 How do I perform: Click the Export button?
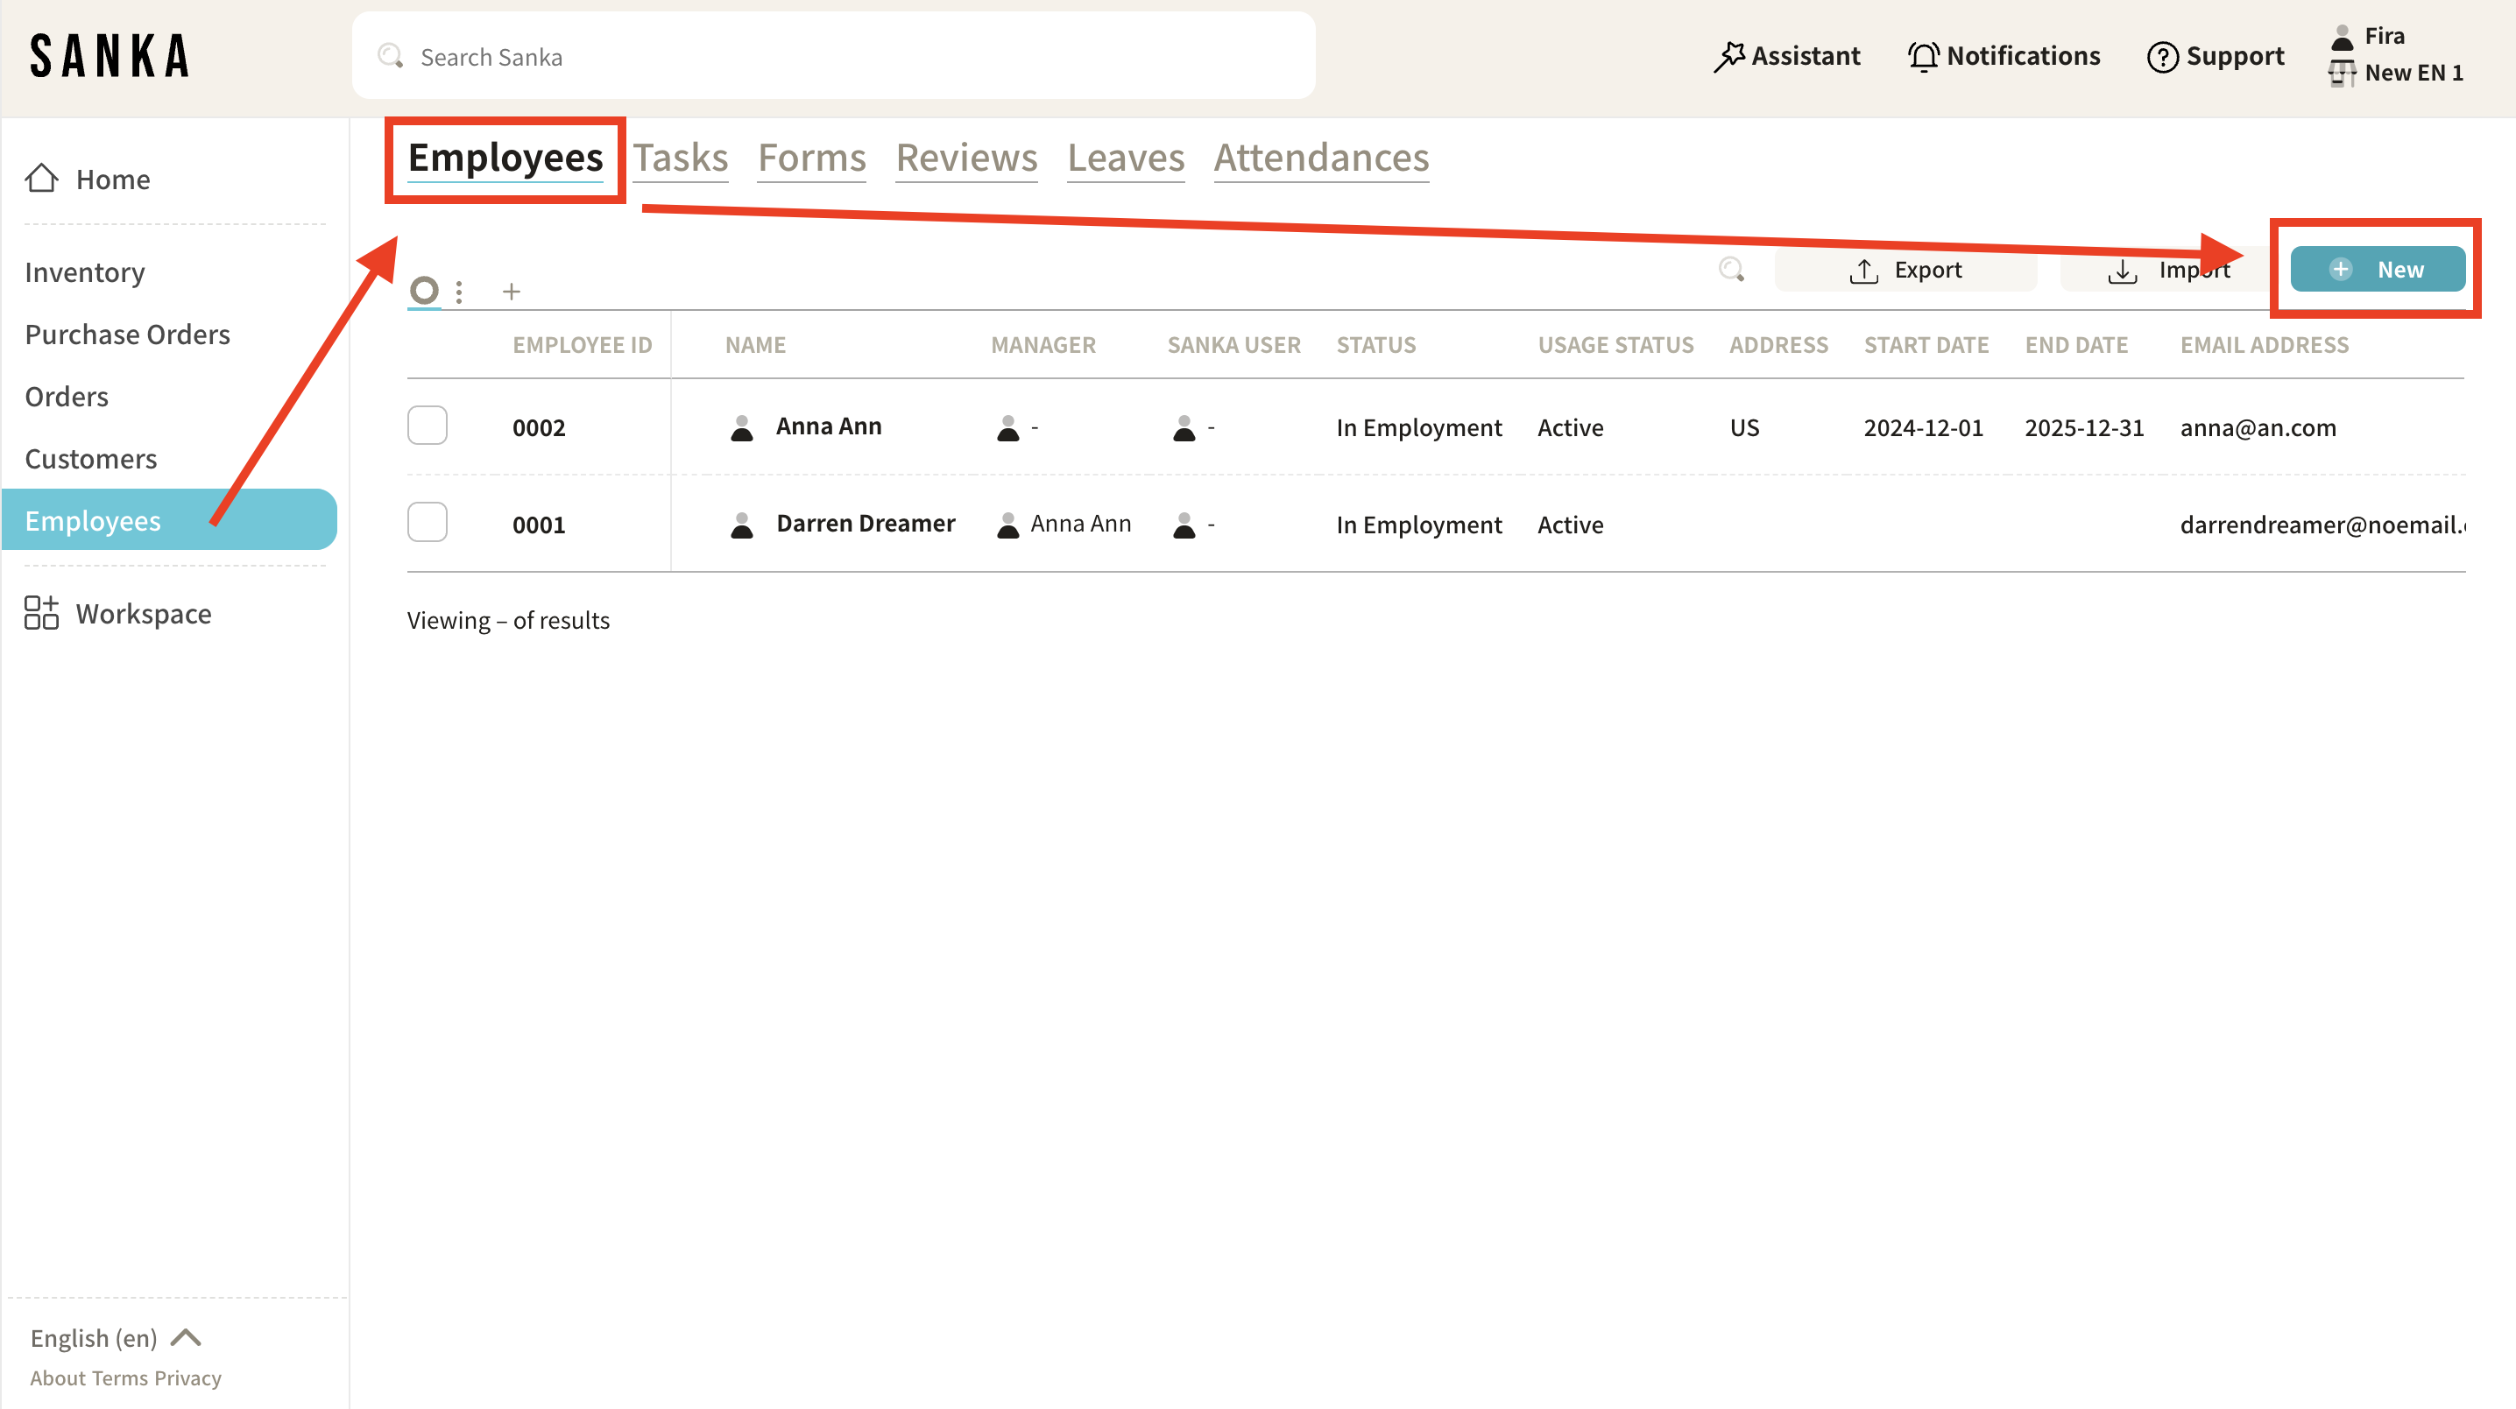coord(1905,270)
